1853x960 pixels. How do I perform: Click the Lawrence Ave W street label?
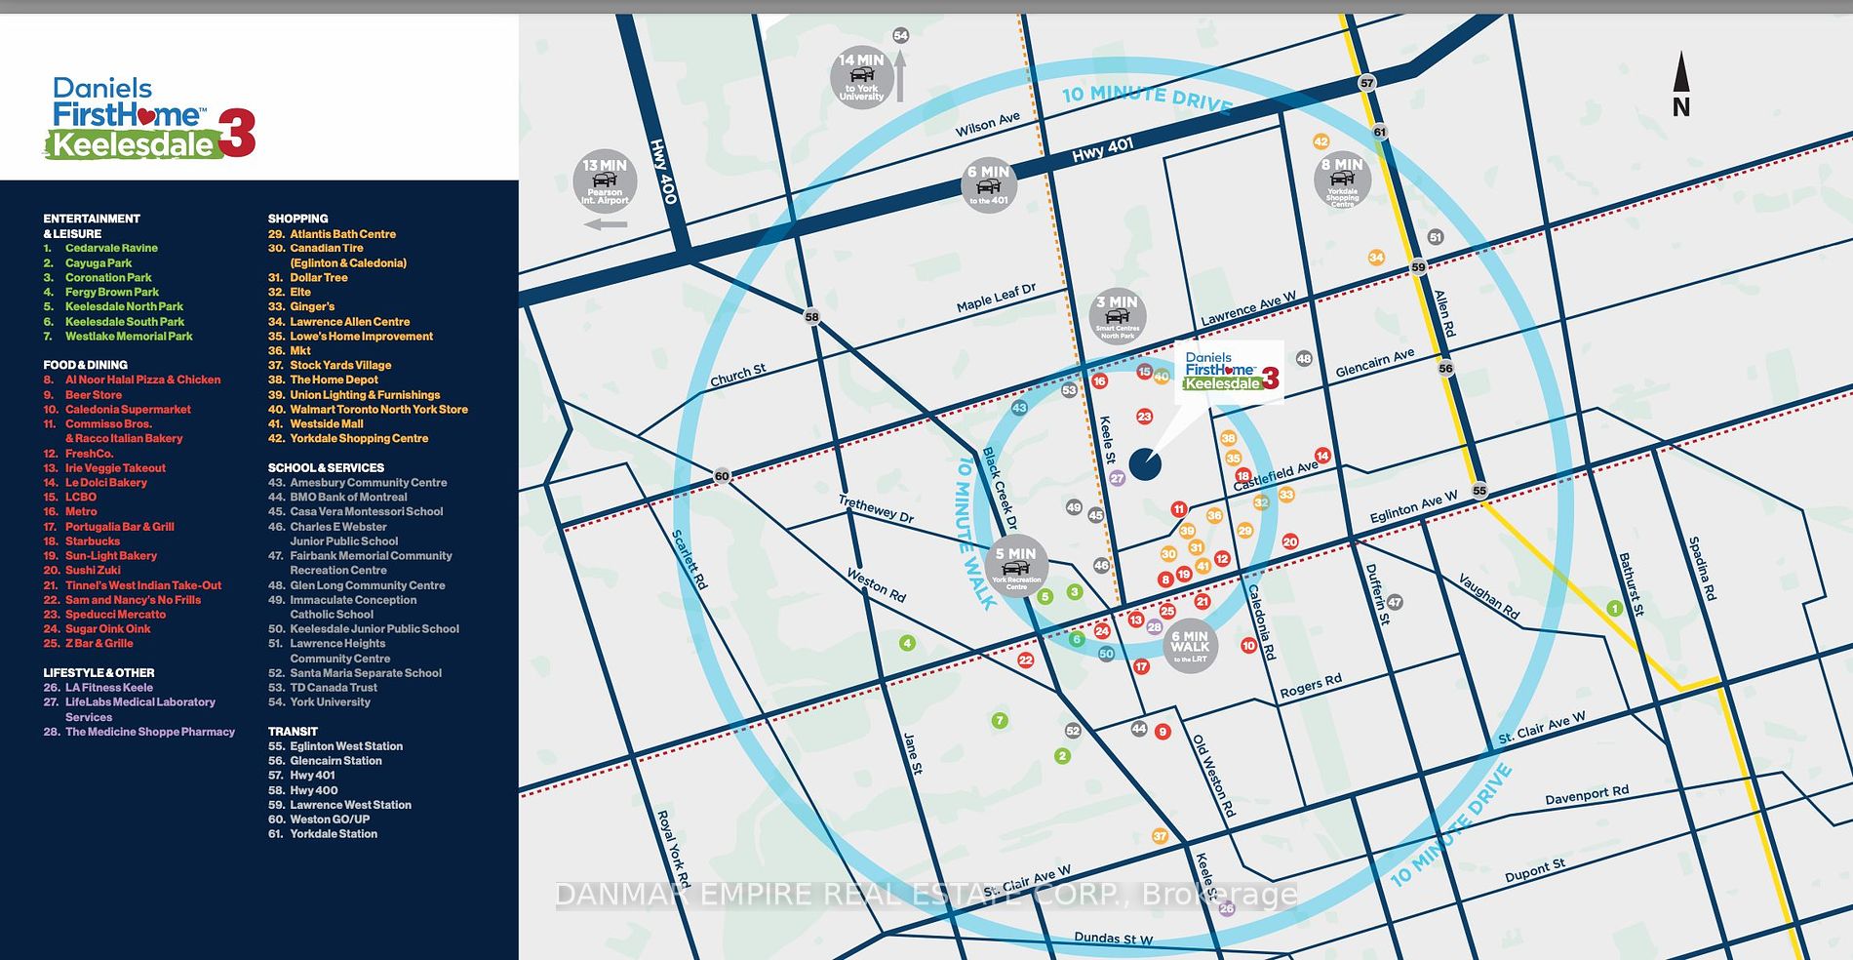pyautogui.click(x=1248, y=308)
